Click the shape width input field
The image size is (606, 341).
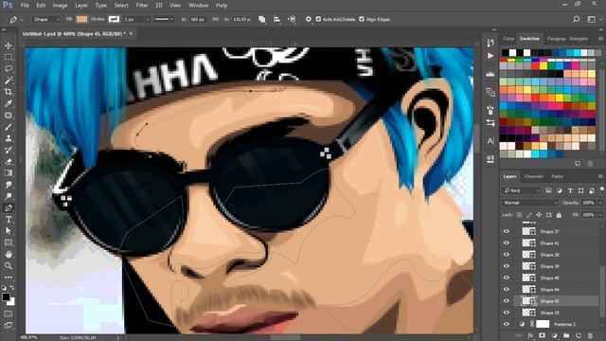coord(197,19)
